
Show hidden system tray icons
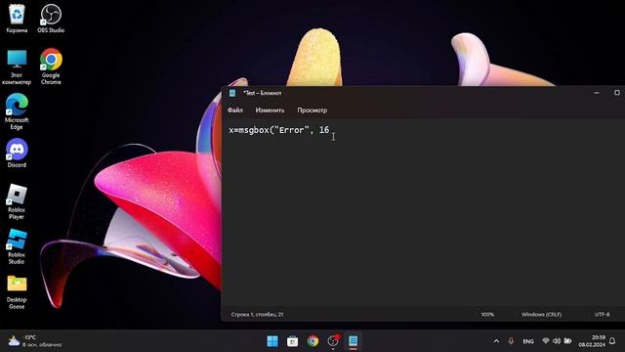(x=496, y=341)
